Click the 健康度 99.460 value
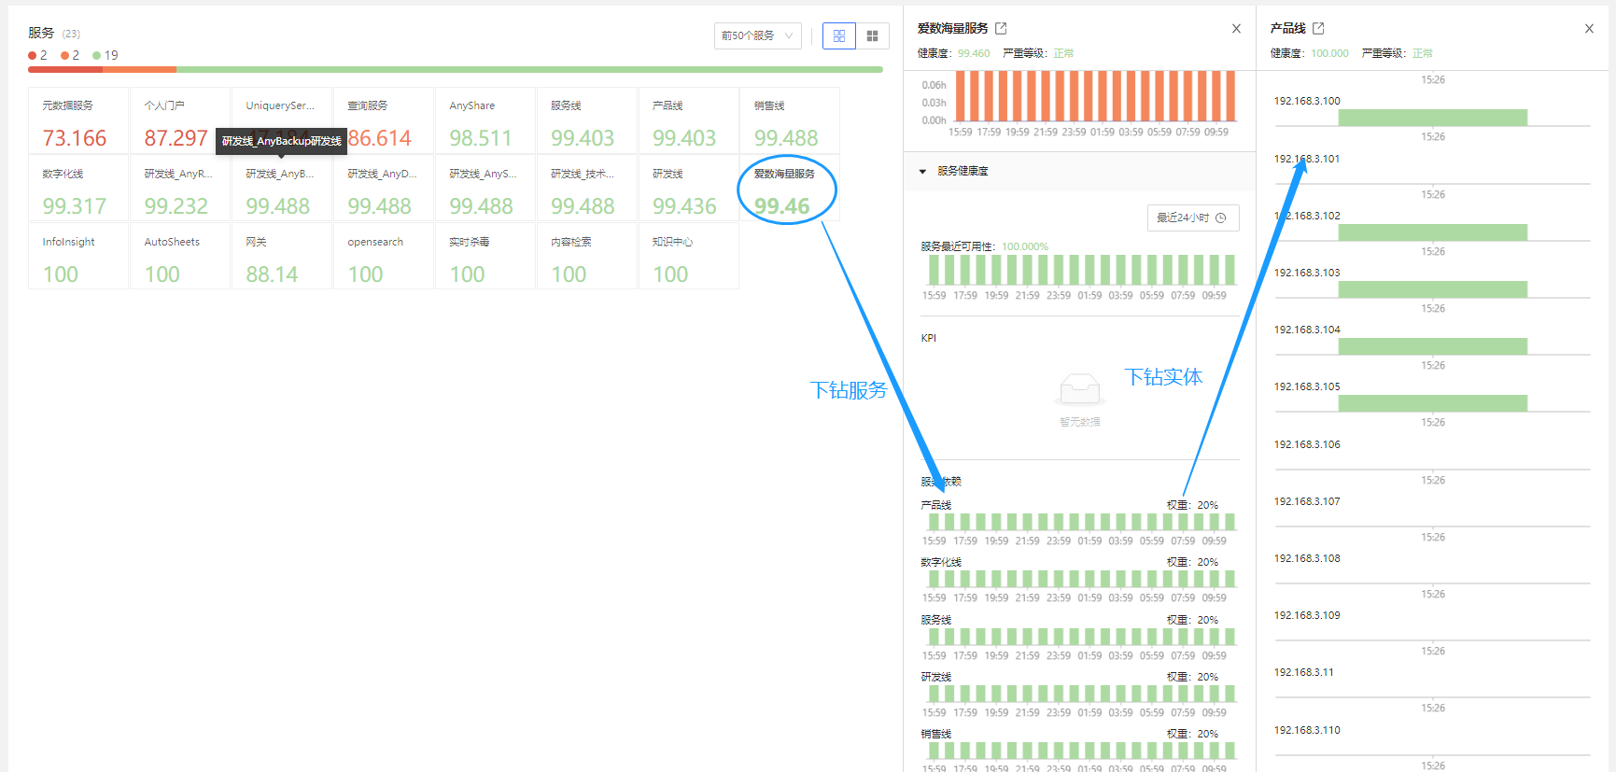This screenshot has height=772, width=1616. (x=974, y=53)
